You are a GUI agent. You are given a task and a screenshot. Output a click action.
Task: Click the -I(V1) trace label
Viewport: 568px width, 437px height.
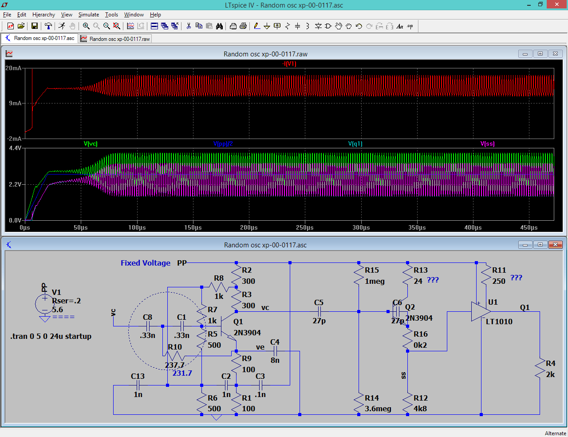tap(289, 64)
